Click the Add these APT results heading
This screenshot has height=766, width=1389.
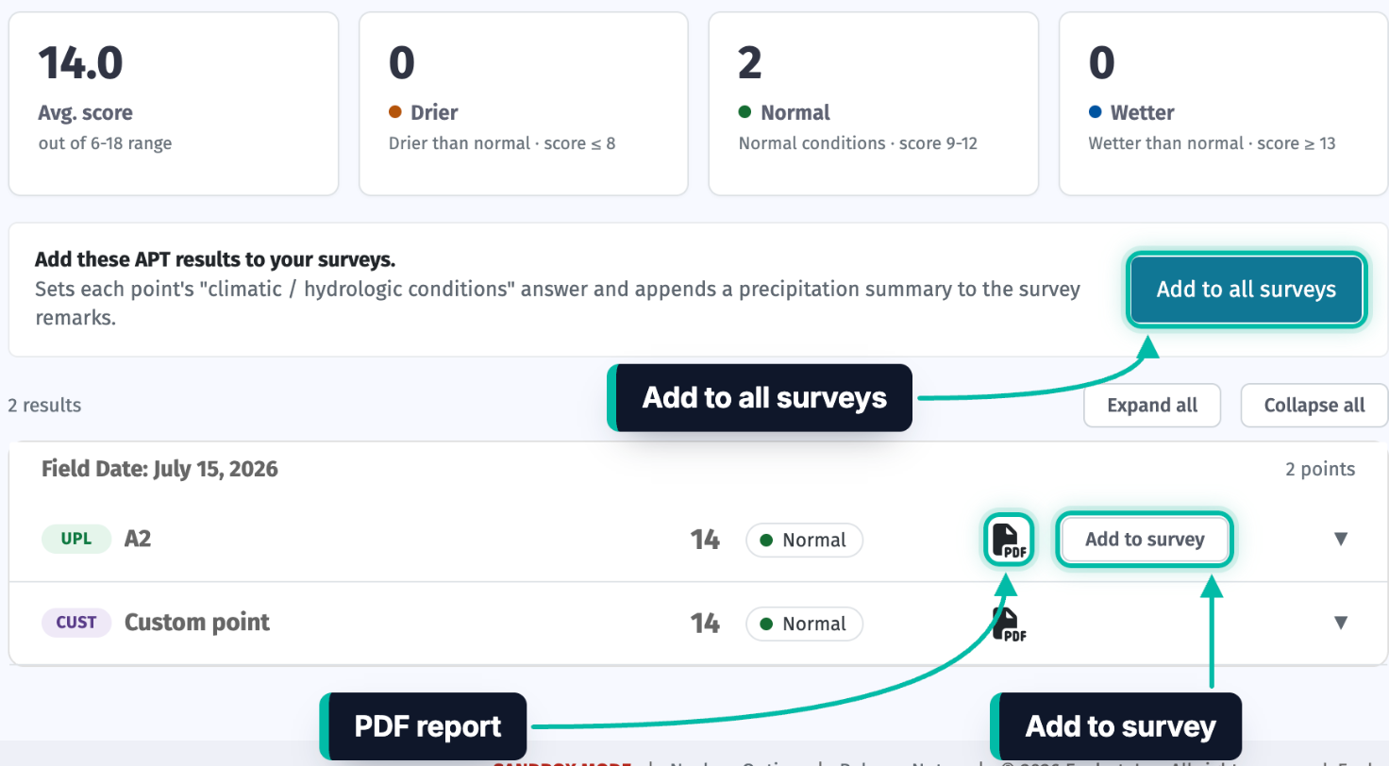[x=214, y=259]
